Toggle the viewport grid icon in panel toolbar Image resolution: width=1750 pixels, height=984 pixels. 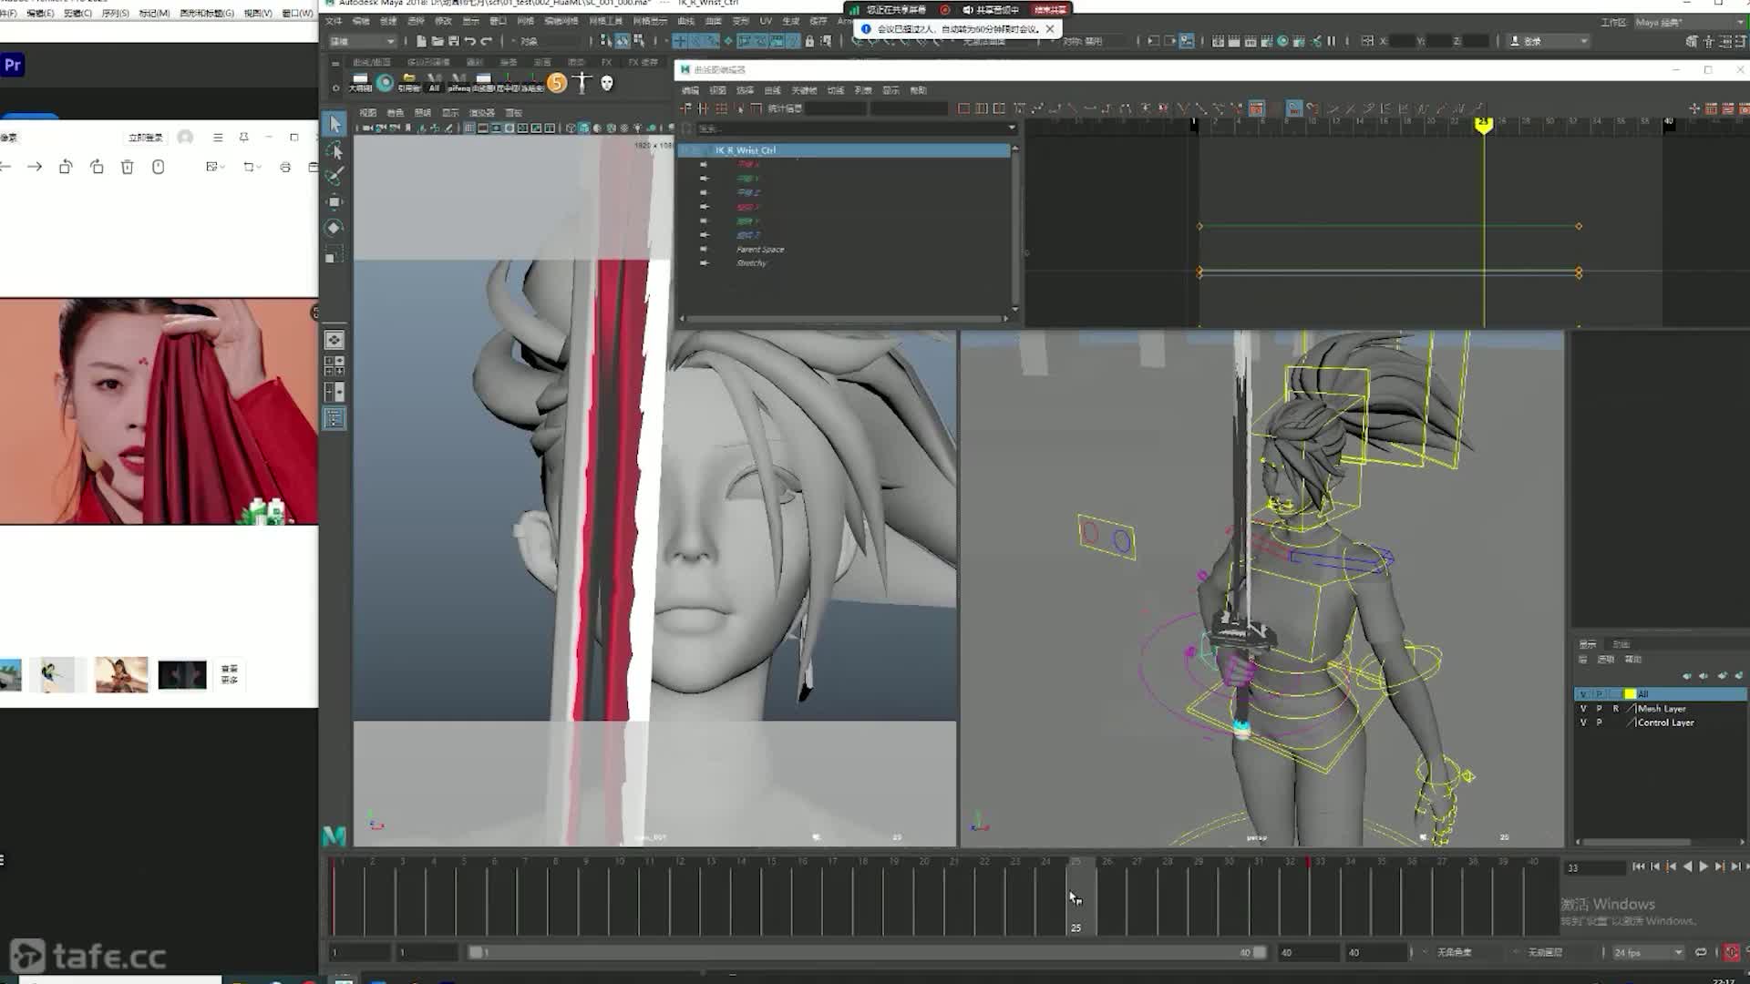(469, 128)
